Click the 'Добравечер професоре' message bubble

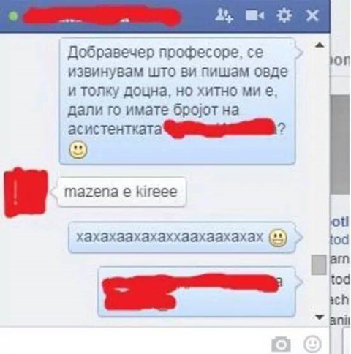click(177, 101)
